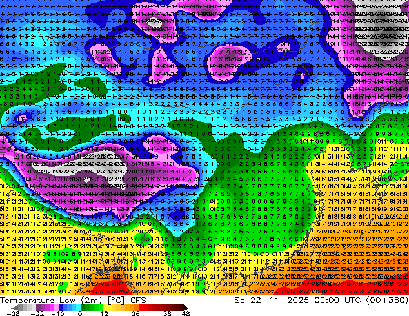Image resolution: width=409 pixels, height=316 pixels.
Task: Click the bright red swatch right of 26
Action: pyautogui.click(x=141, y=308)
